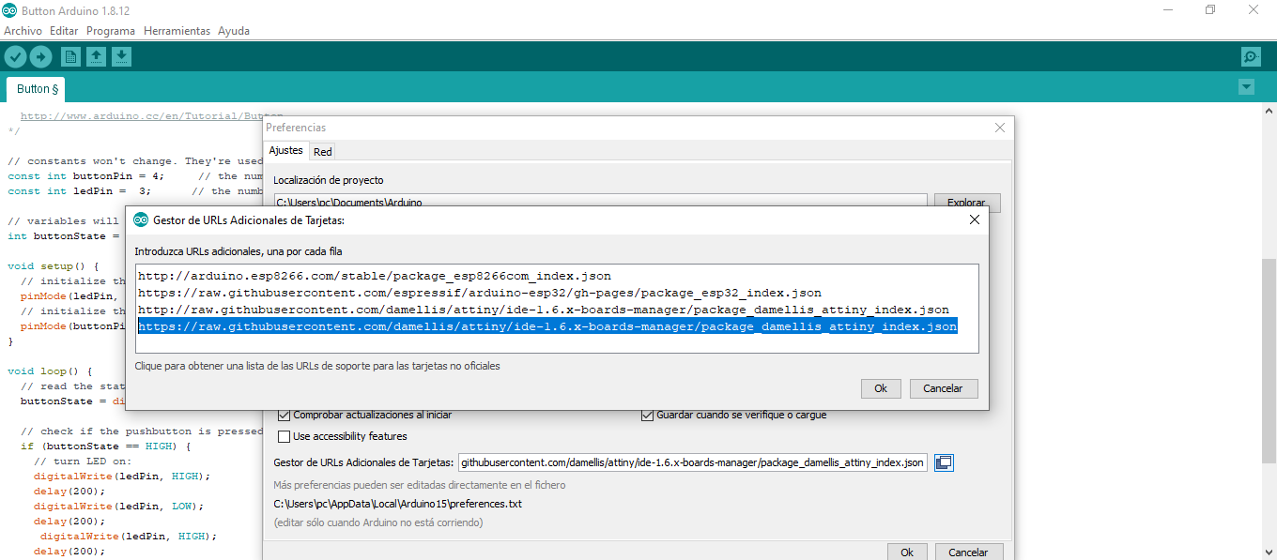
Task: Click Ok in the Preferencias dialog
Action: point(907,552)
